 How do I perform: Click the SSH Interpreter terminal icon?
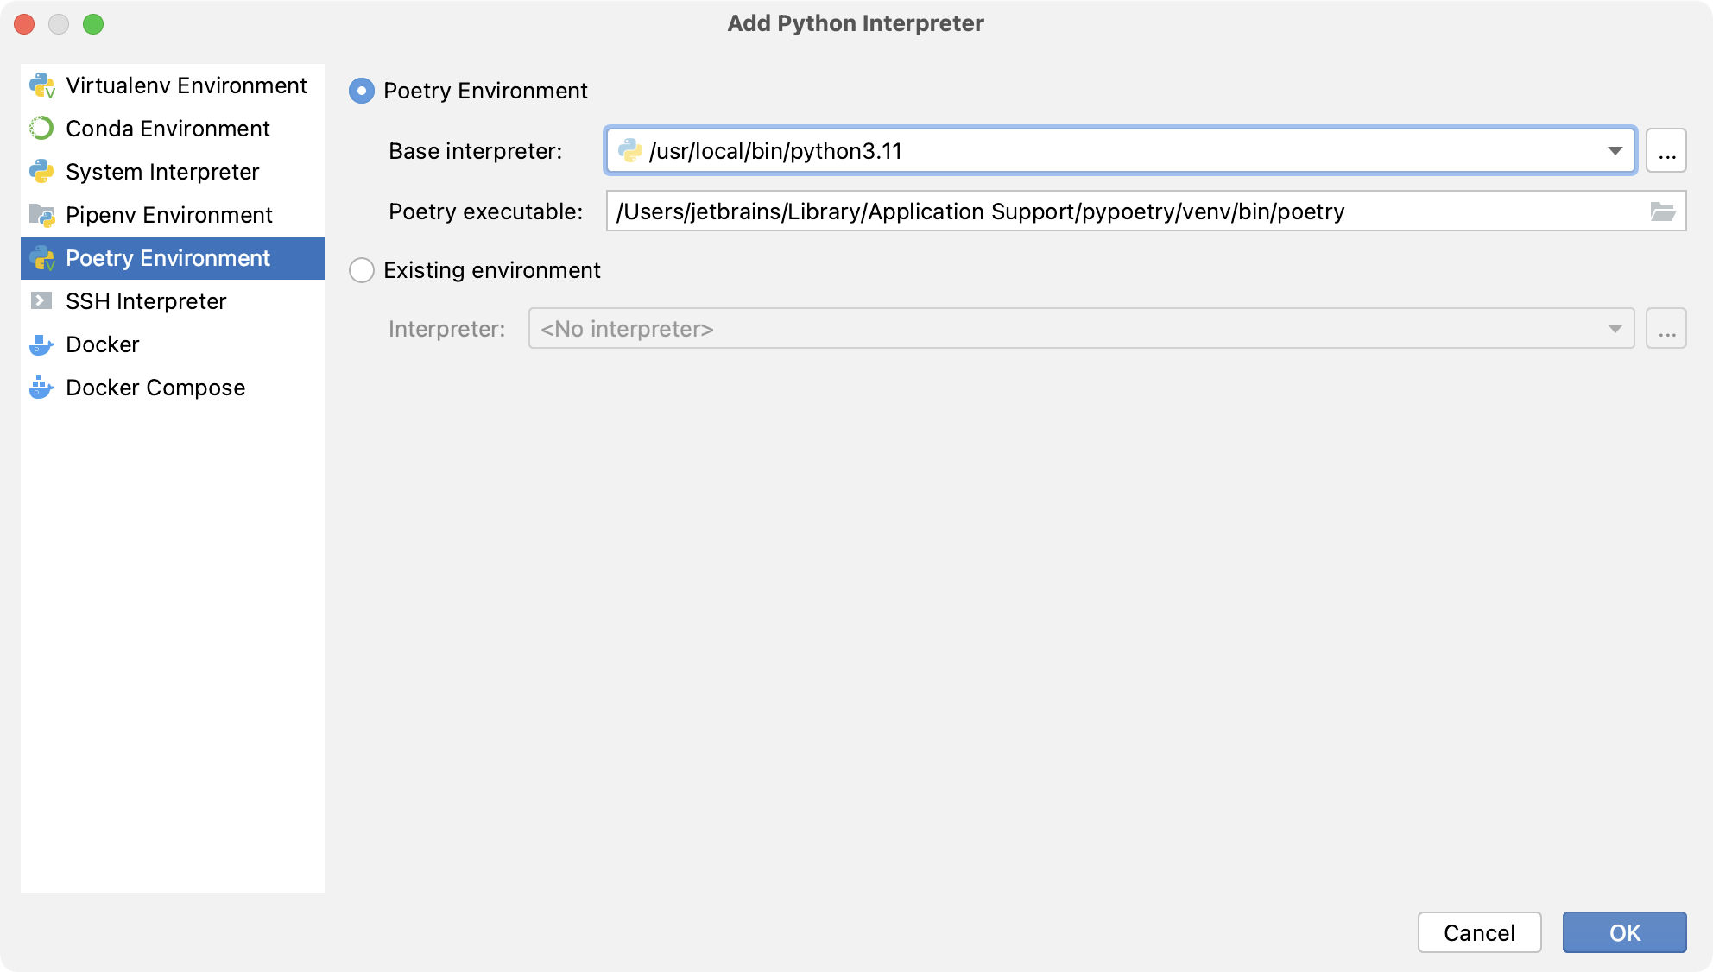[41, 301]
